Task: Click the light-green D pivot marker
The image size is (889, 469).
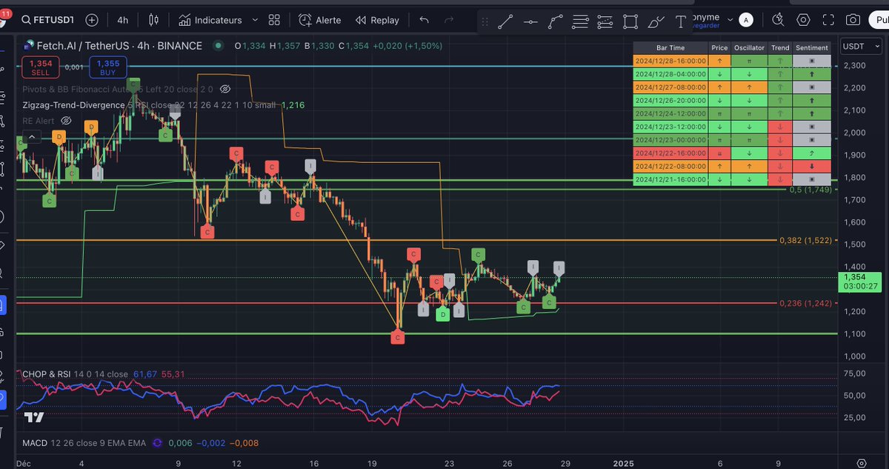Action: (443, 315)
